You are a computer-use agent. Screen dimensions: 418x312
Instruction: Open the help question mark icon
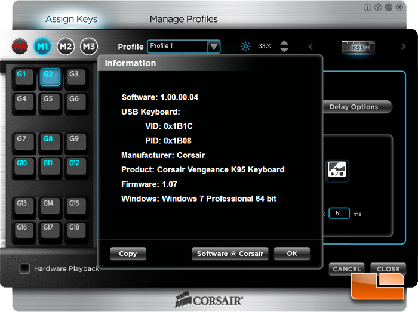(378, 7)
